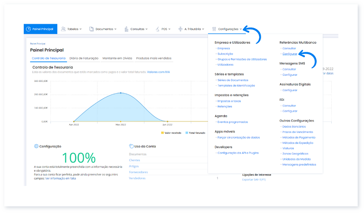Select Consultar under Referências Multibanco
The width and height of the screenshot is (364, 213).
(x=289, y=49)
